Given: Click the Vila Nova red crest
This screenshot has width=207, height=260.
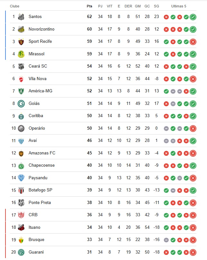Looking at the screenshot, I should click(x=21, y=79).
